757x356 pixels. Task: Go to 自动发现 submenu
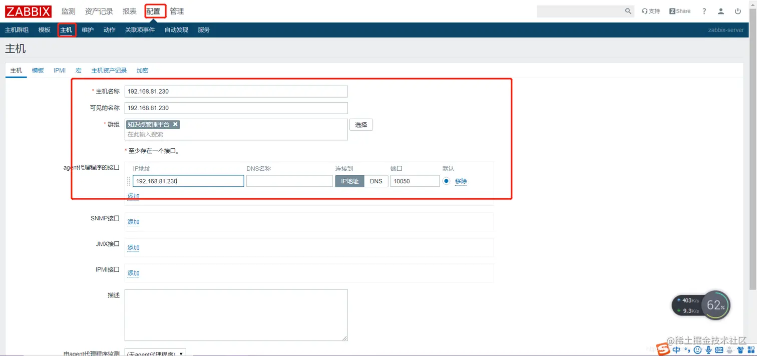[176, 30]
